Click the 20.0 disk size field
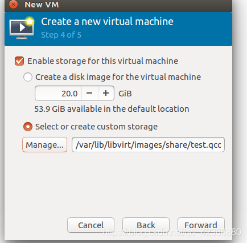The image size is (247, 243). tap(59, 93)
